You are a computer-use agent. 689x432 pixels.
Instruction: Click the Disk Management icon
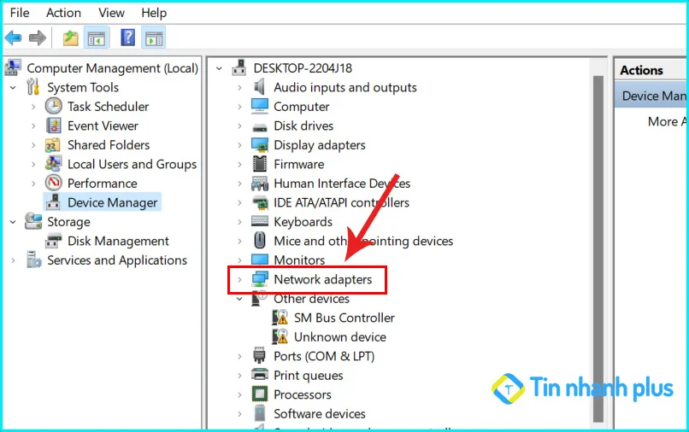click(x=54, y=241)
